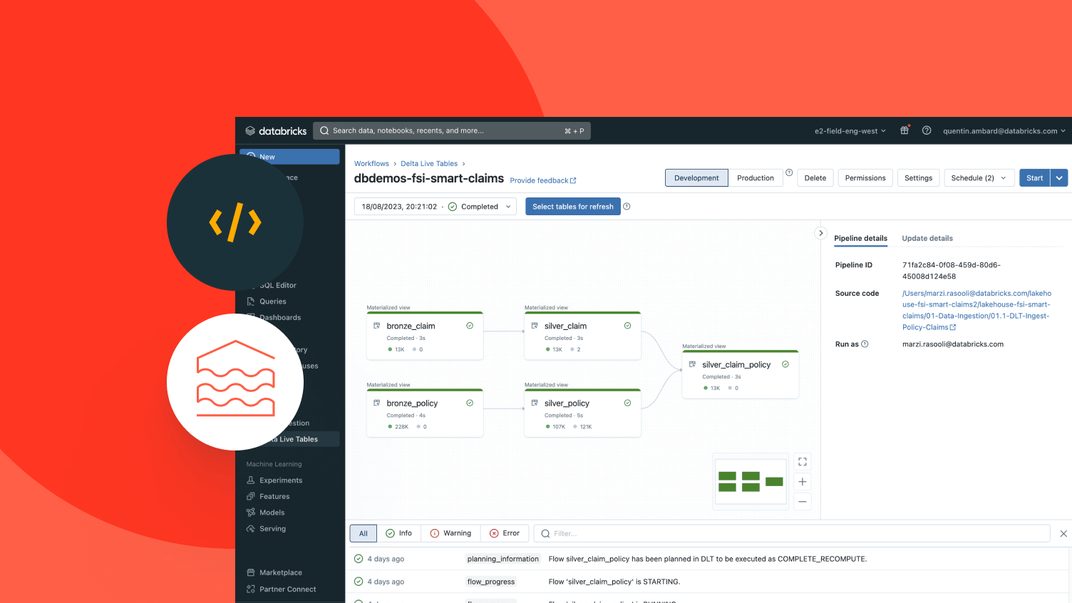
Task: Zoom in on the pipeline graph
Action: pyautogui.click(x=803, y=482)
